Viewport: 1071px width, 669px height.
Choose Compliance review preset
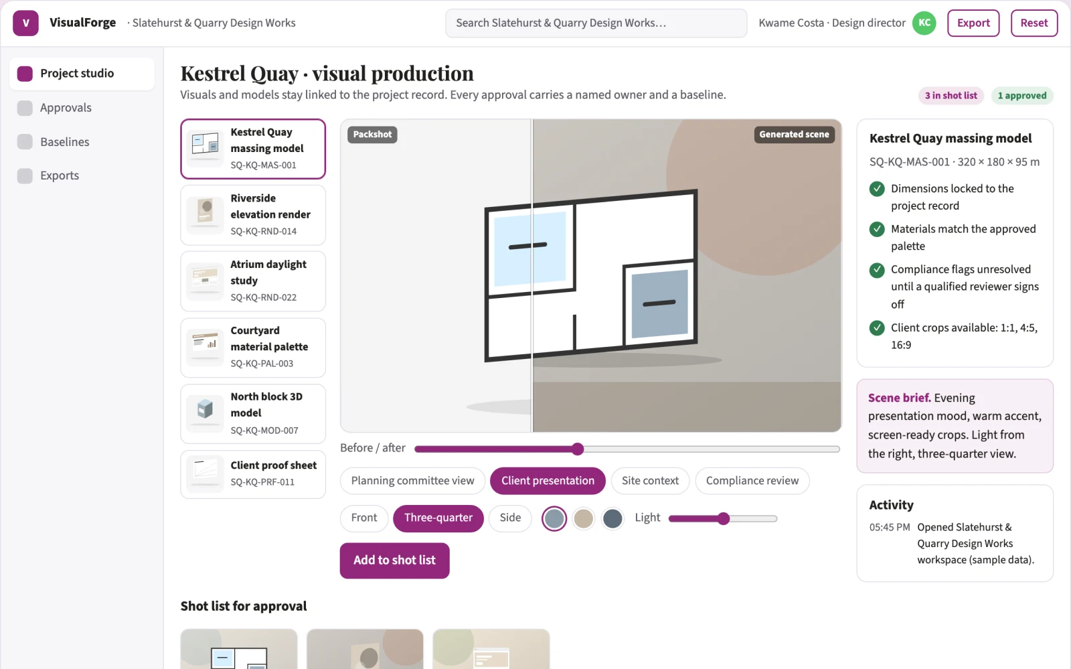click(x=752, y=481)
